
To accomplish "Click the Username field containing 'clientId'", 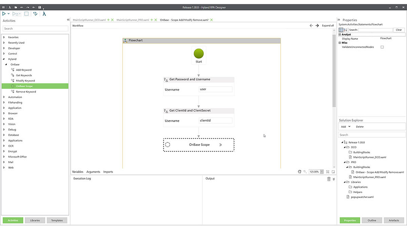I will pyautogui.click(x=216, y=120).
